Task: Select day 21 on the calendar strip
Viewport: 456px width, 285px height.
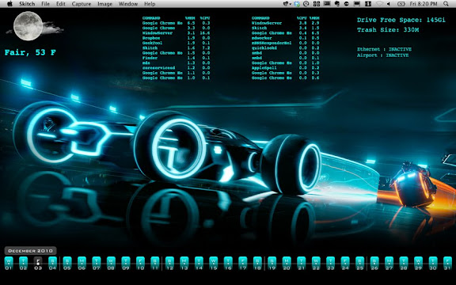Action: [x=302, y=264]
